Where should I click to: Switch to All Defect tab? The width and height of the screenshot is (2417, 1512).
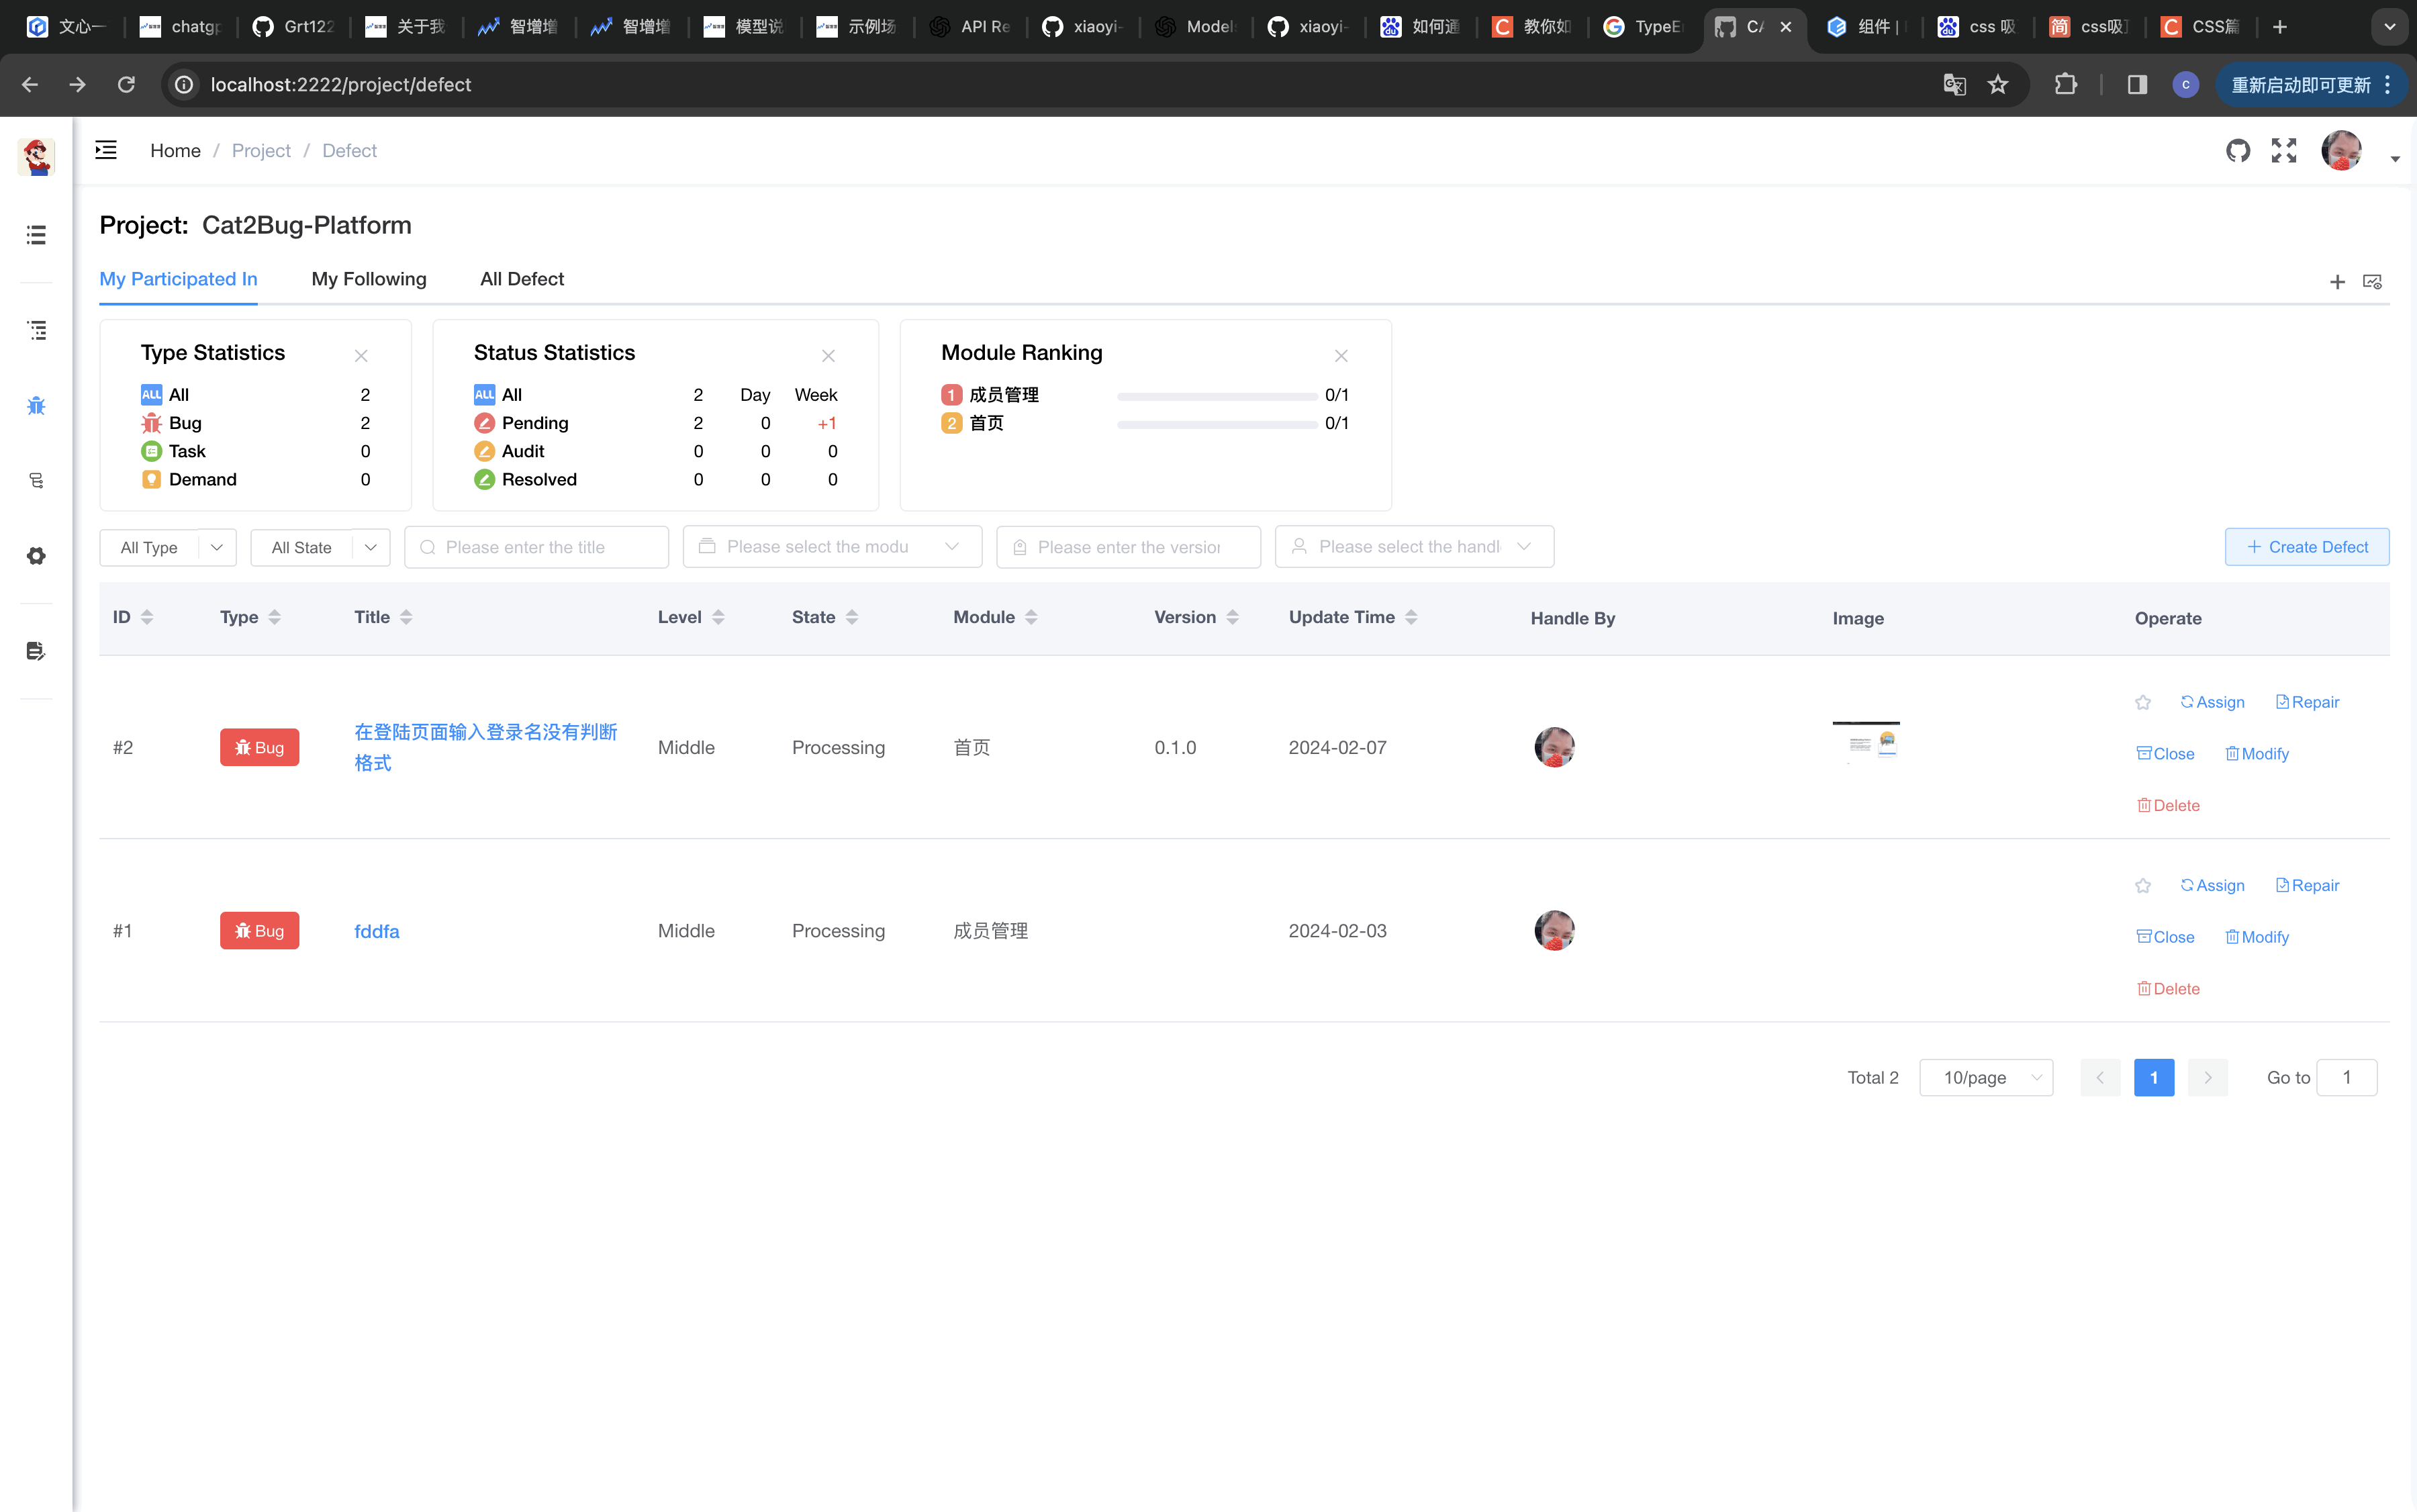pos(522,279)
